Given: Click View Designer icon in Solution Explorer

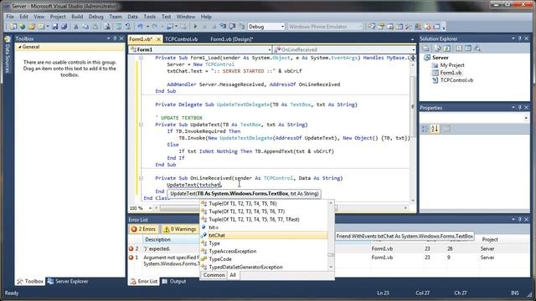Looking at the screenshot, I should [x=468, y=48].
